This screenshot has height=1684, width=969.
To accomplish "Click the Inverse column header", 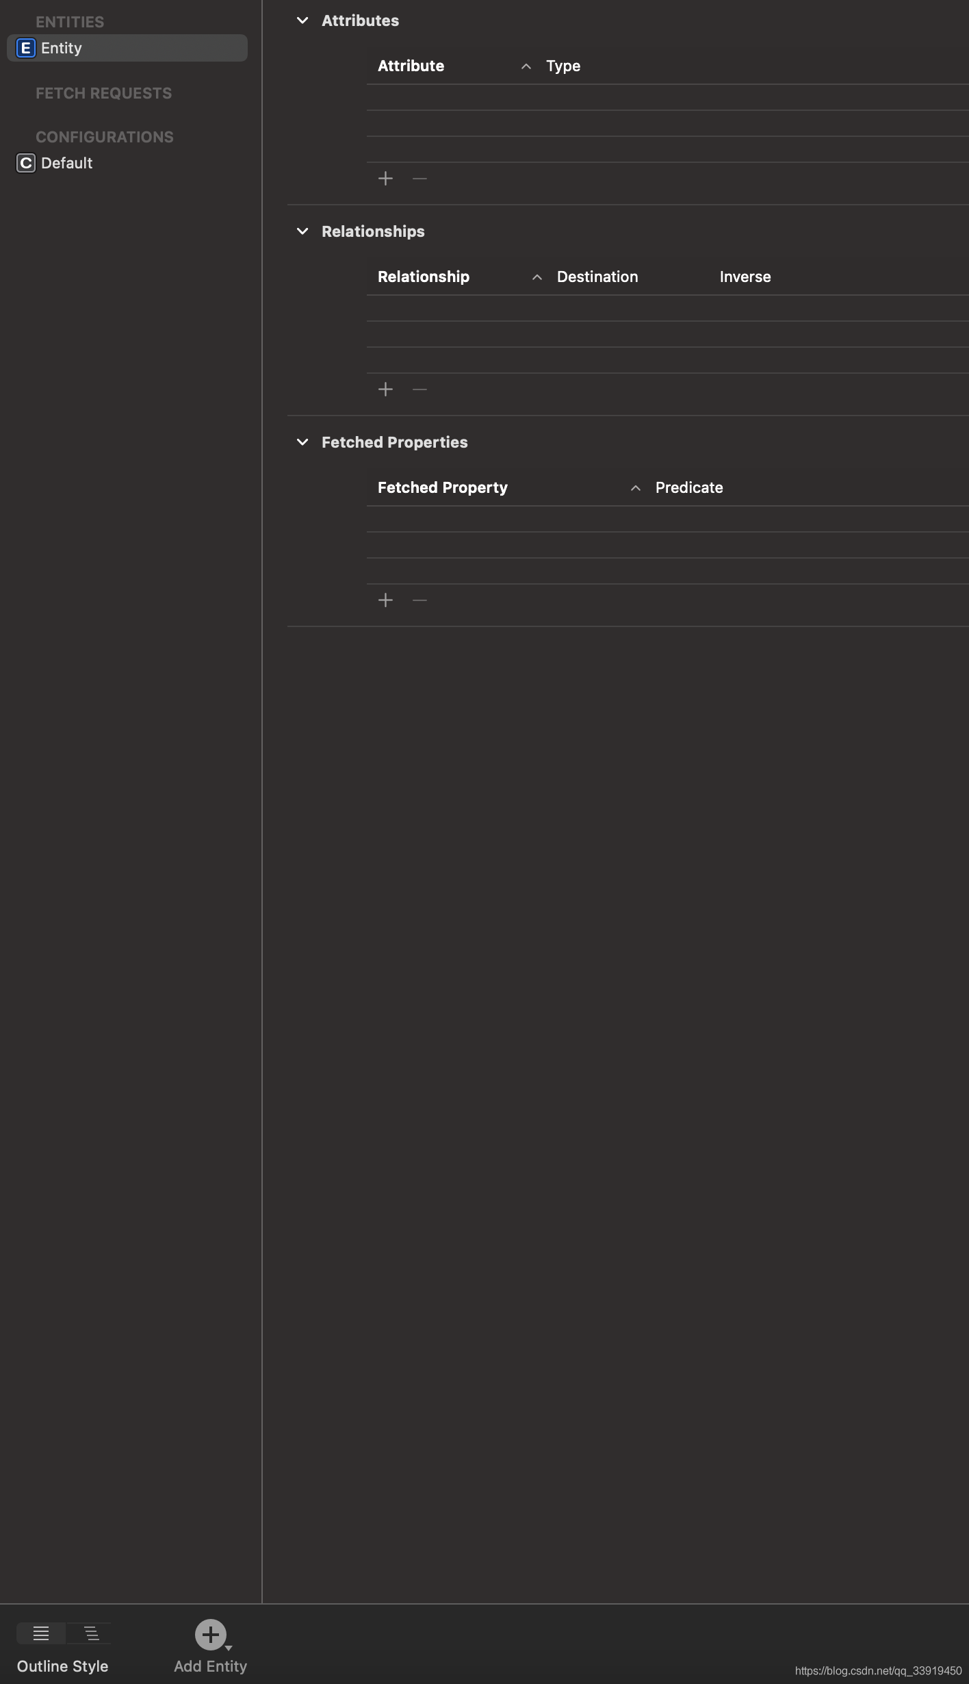I will click(x=745, y=277).
